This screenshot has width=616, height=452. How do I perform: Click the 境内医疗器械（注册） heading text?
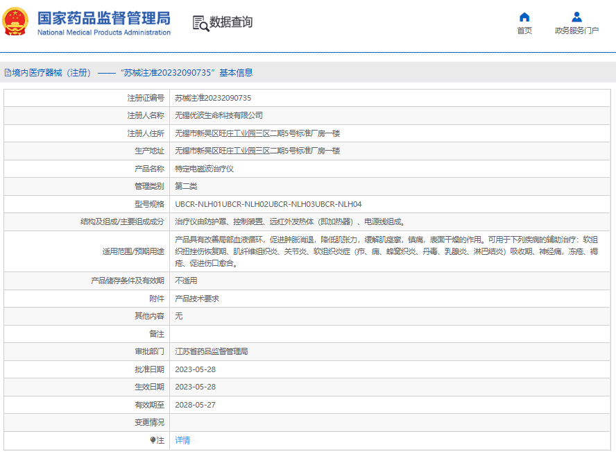[x=51, y=73]
